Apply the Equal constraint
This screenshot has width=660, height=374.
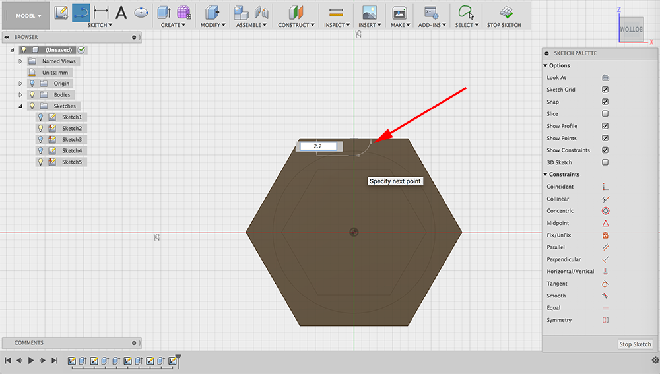click(x=605, y=308)
